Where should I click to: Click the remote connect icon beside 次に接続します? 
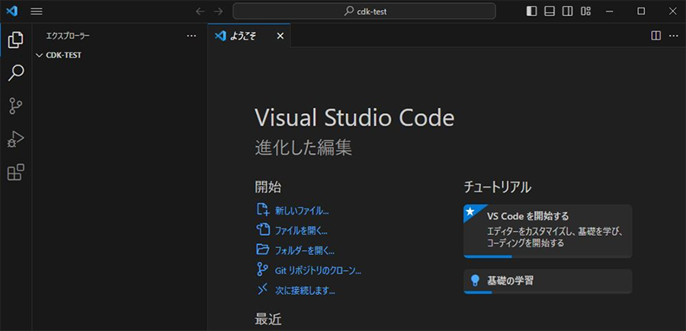point(262,289)
